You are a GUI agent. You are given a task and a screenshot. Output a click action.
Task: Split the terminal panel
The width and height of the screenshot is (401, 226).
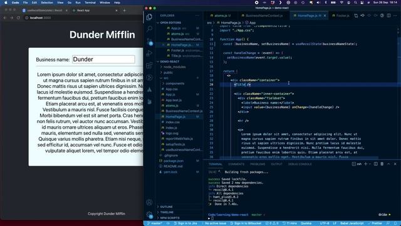click(x=376, y=164)
